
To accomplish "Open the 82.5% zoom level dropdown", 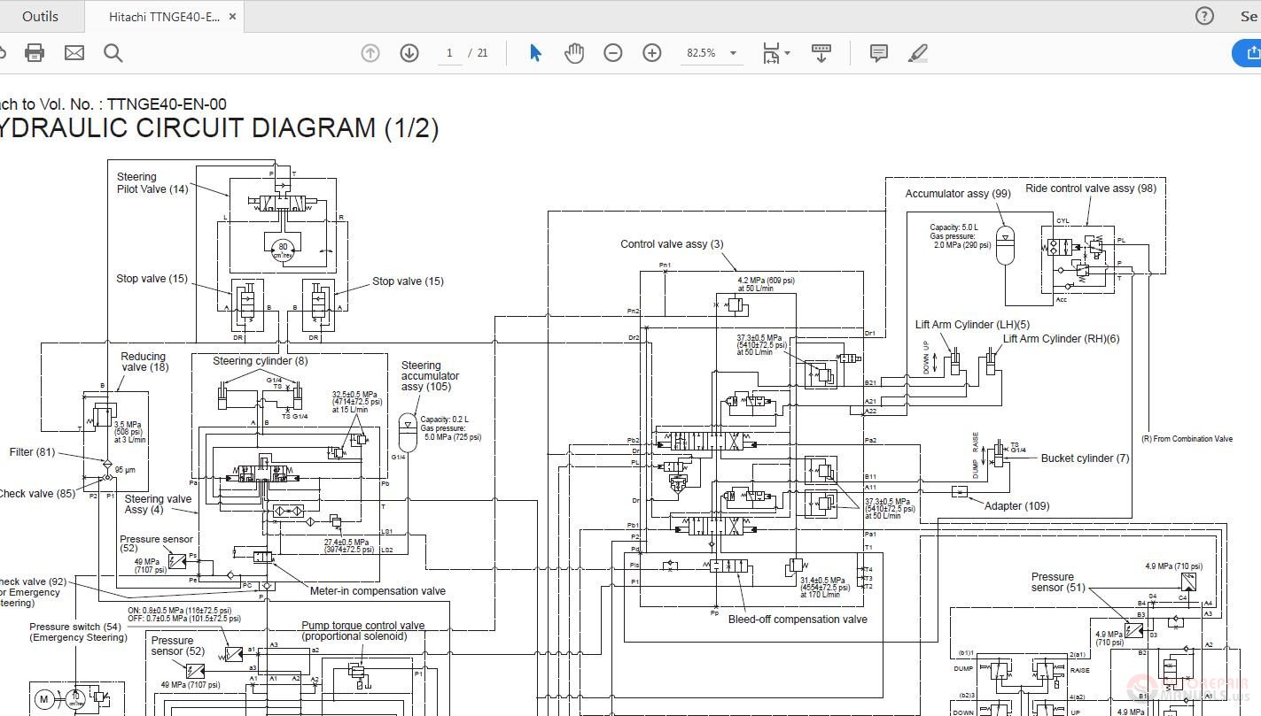I will pyautogui.click(x=712, y=53).
